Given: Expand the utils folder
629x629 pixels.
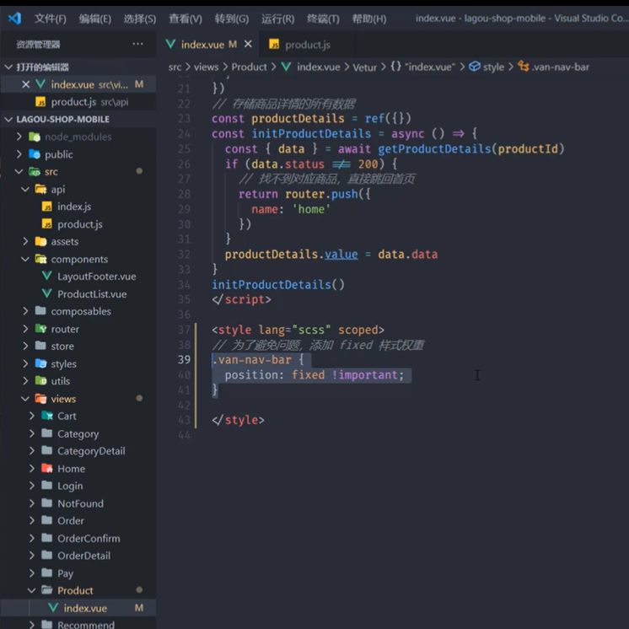Looking at the screenshot, I should pyautogui.click(x=78, y=381).
